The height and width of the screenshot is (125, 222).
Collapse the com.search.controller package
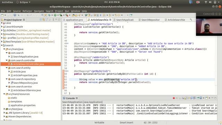click(7, 60)
